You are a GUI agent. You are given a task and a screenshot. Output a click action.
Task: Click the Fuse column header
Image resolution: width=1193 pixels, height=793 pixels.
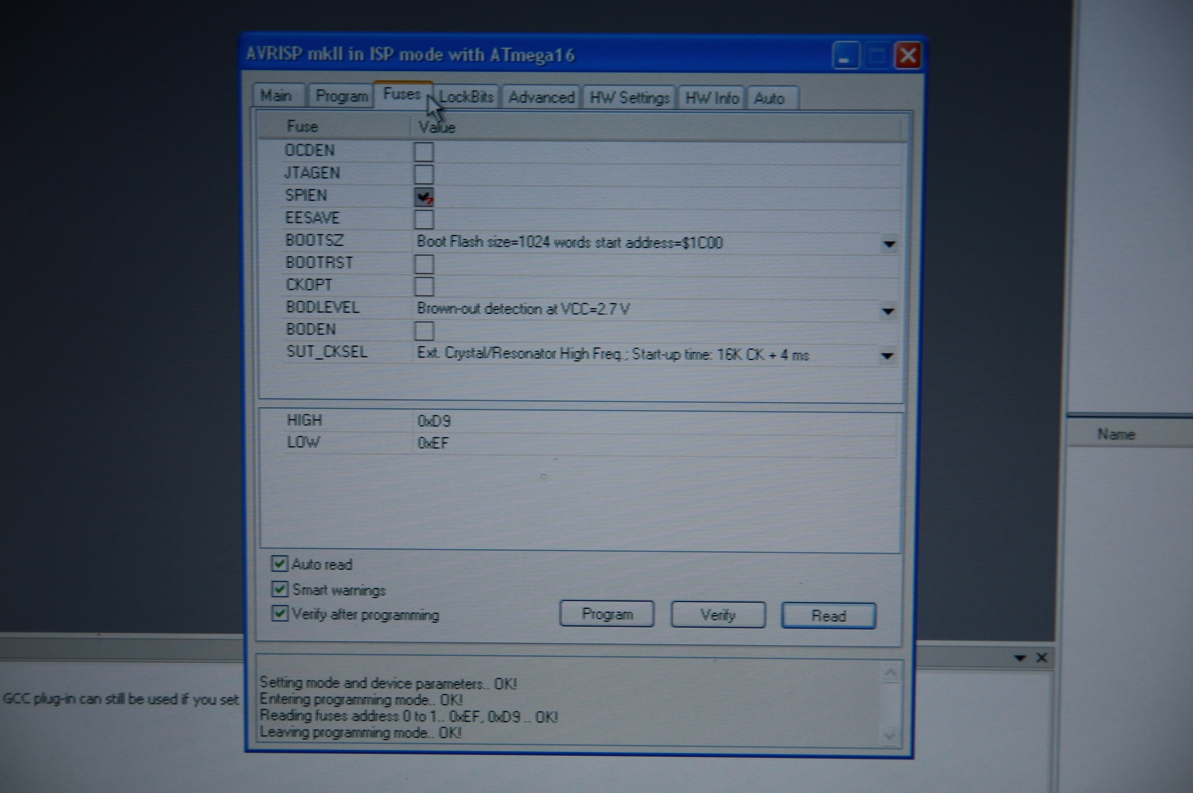pos(302,127)
